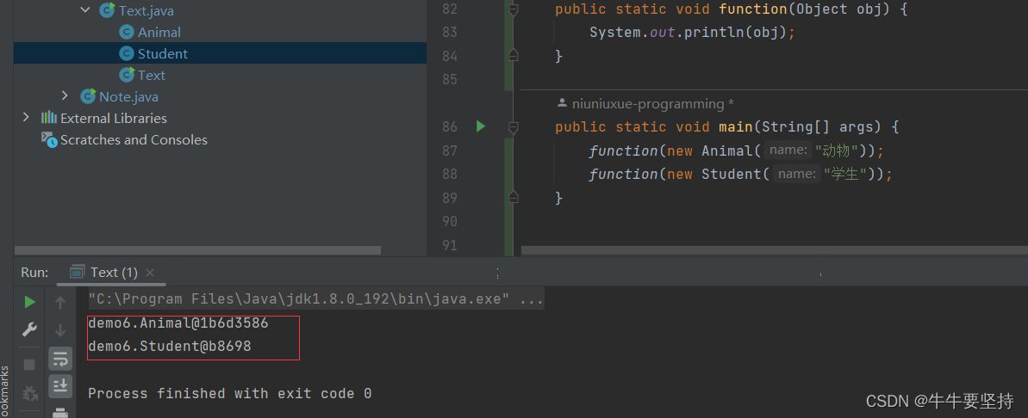
Task: Close the Text (1) run tab
Action: [x=150, y=272]
